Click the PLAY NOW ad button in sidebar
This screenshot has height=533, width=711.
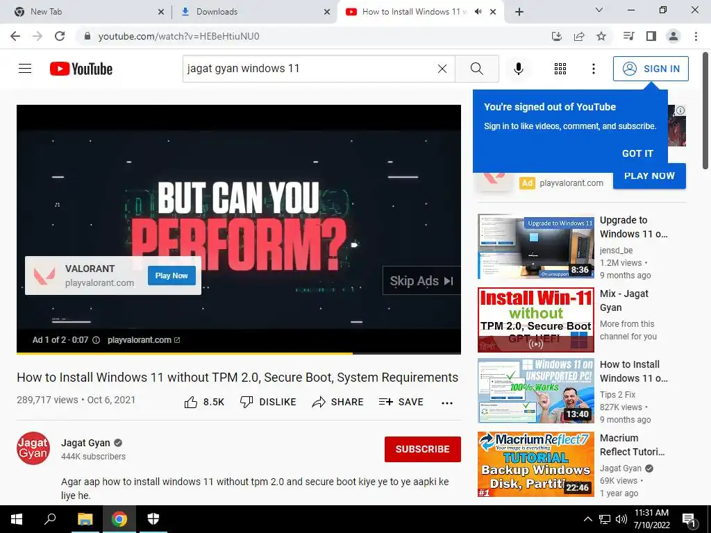tap(649, 176)
